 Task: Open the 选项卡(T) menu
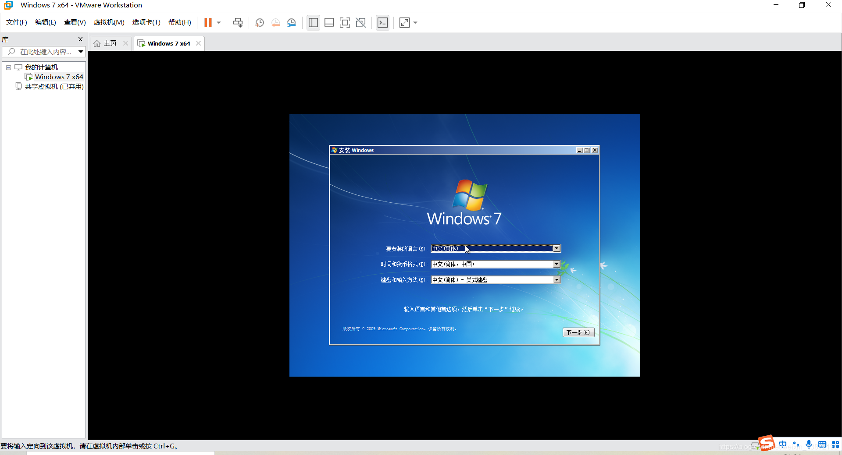pyautogui.click(x=146, y=22)
